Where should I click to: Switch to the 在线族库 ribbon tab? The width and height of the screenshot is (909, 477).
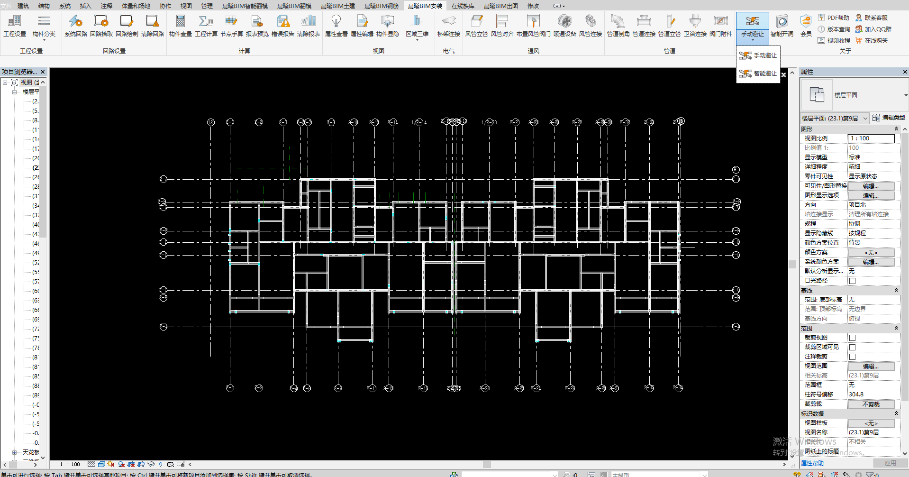(x=463, y=6)
